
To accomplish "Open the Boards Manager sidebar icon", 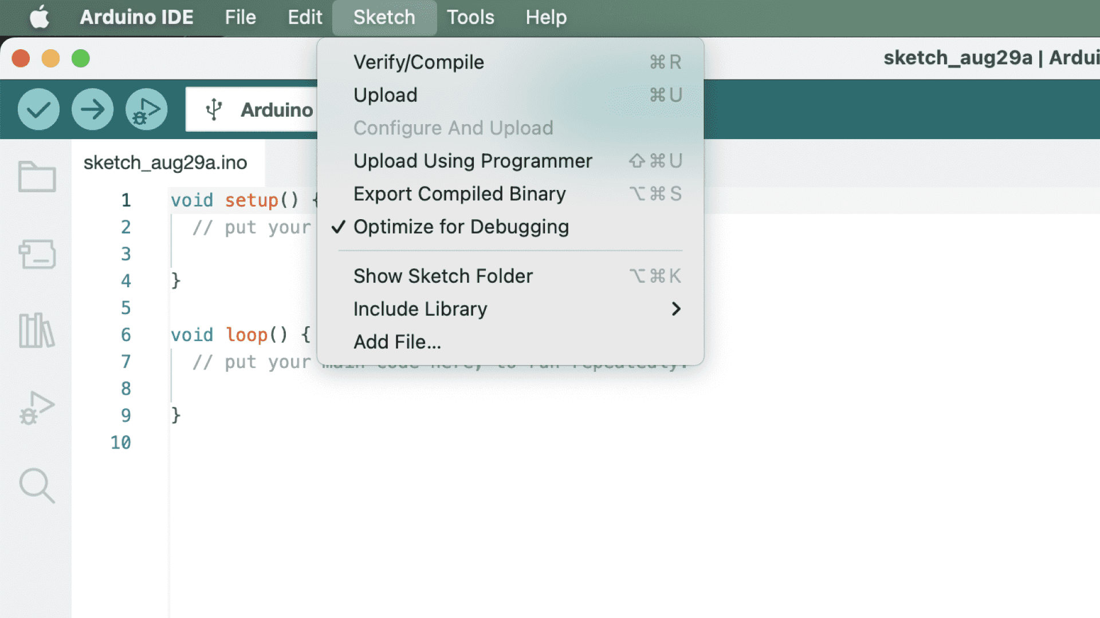I will tap(37, 253).
